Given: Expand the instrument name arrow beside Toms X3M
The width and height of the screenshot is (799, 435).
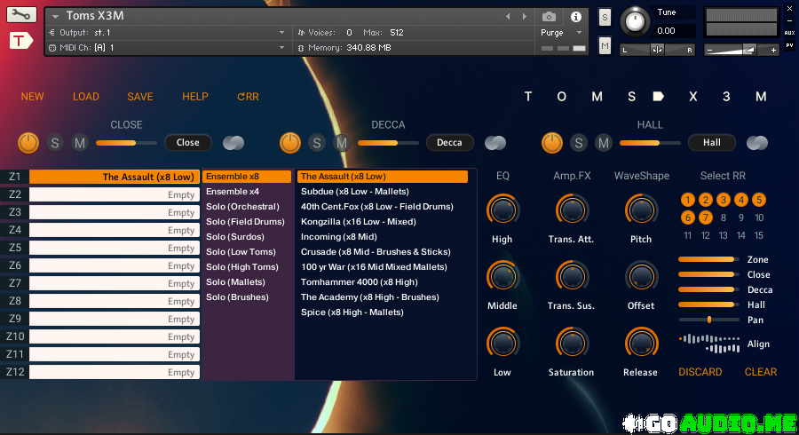Looking at the screenshot, I should (55, 17).
